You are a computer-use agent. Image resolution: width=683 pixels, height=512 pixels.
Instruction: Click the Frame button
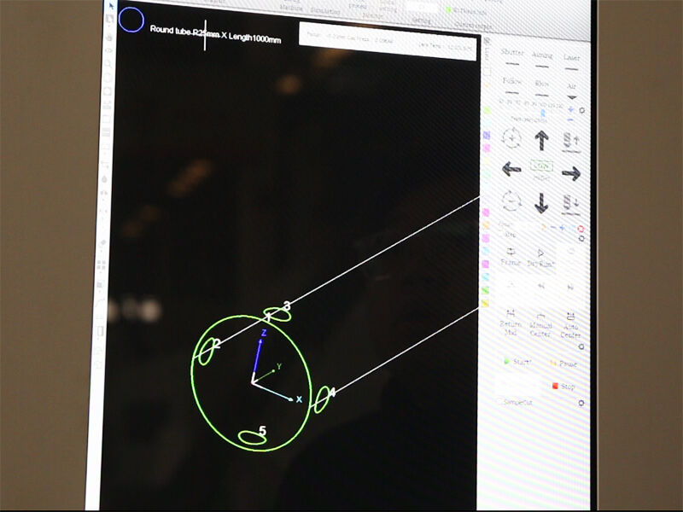(x=511, y=258)
